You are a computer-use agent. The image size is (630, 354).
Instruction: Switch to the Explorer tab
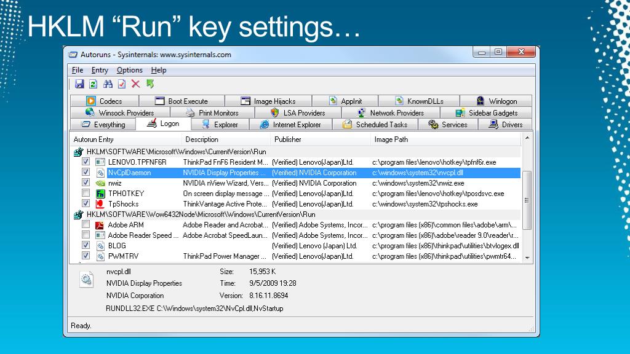pos(220,124)
